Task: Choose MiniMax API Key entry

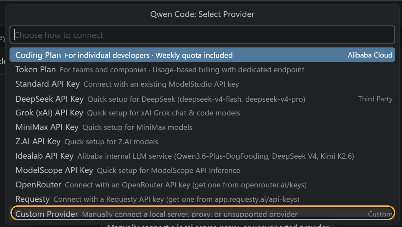Action: pos(202,127)
